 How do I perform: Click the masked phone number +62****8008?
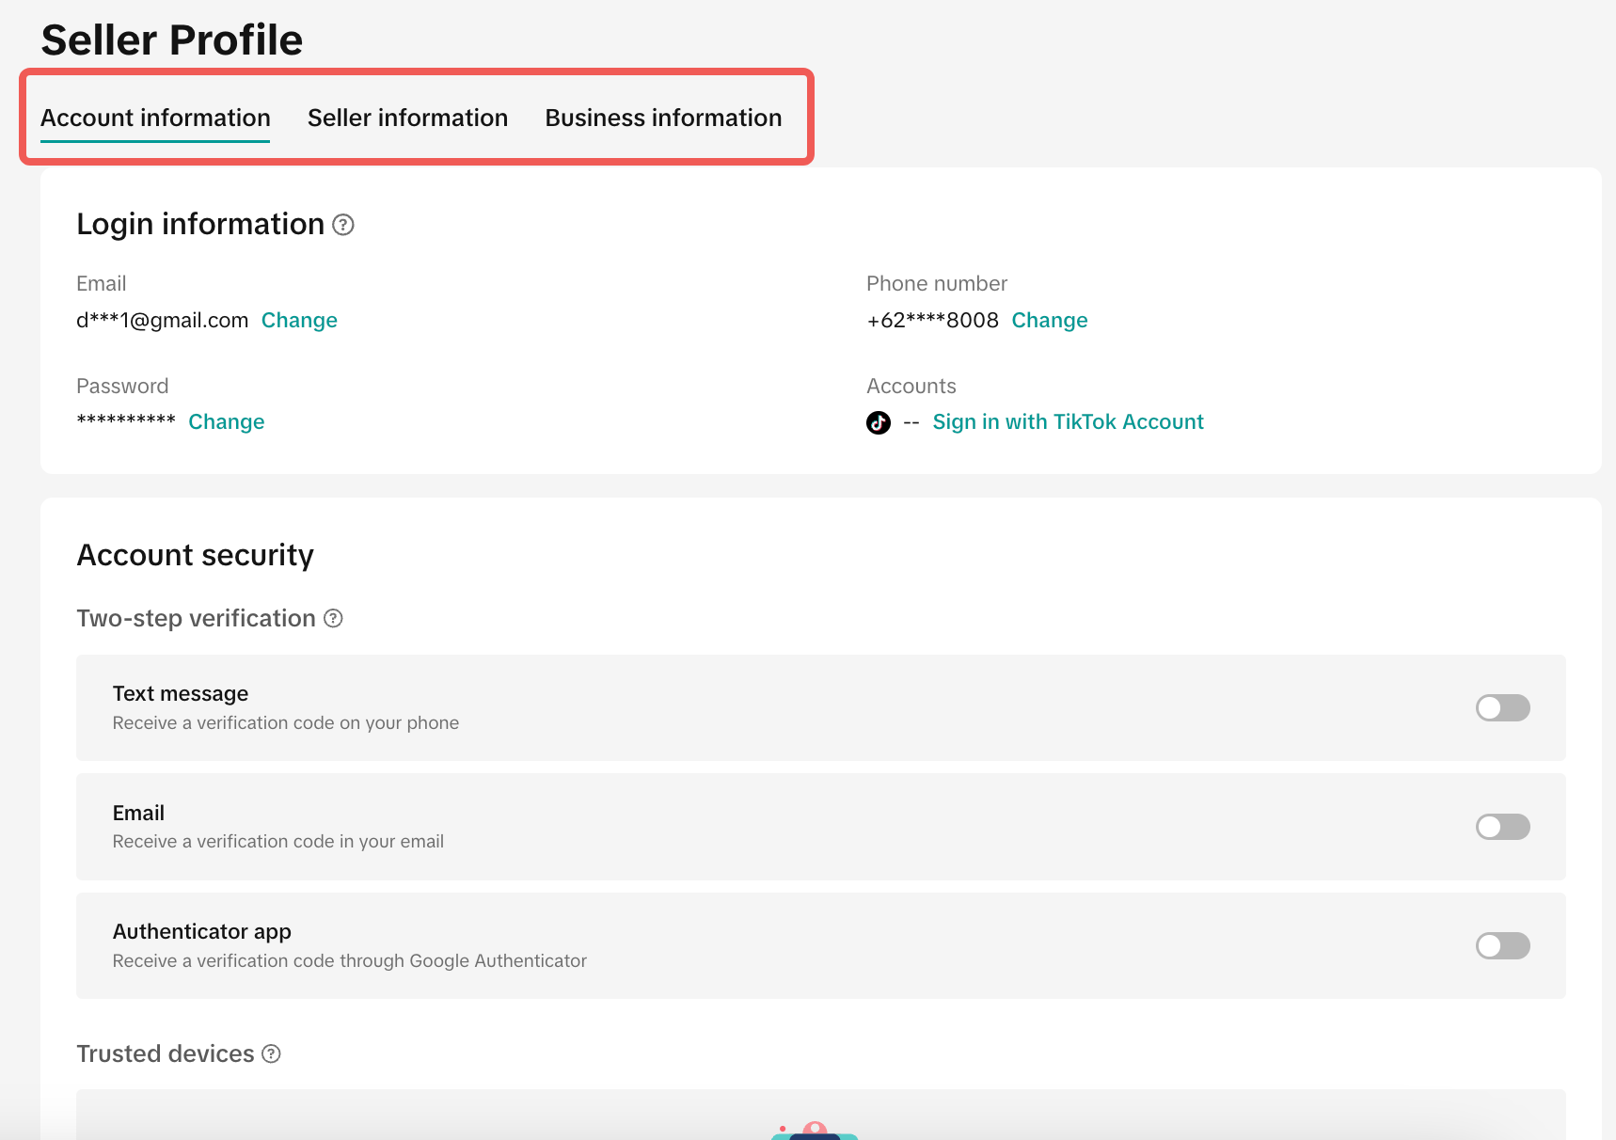(x=932, y=320)
